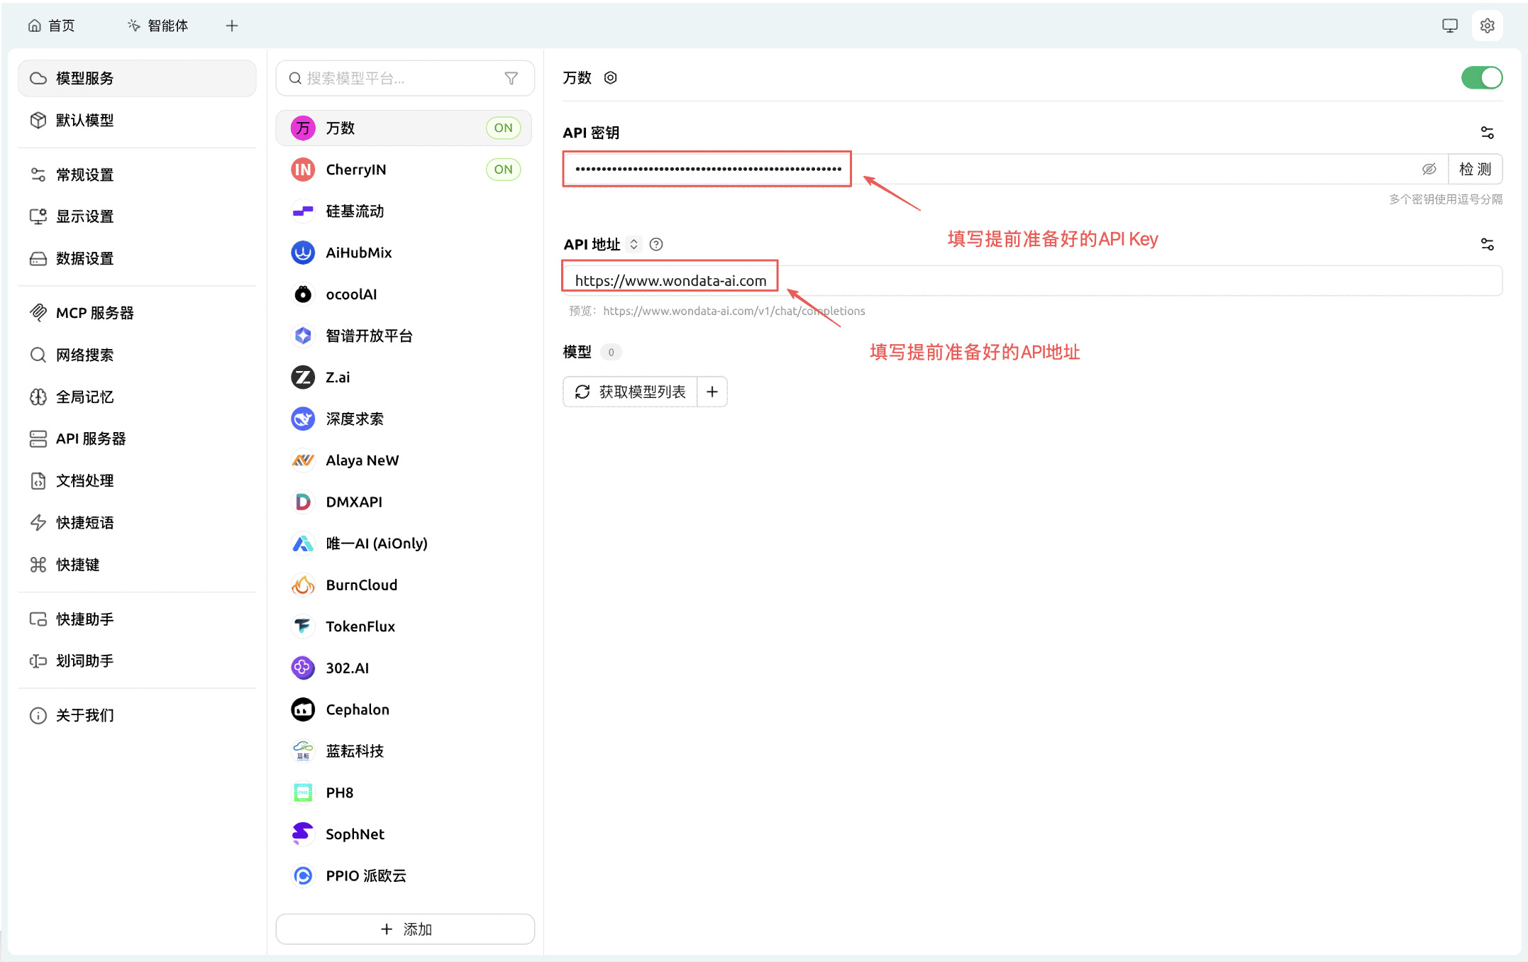Click 获取模型列表 button

click(x=631, y=392)
